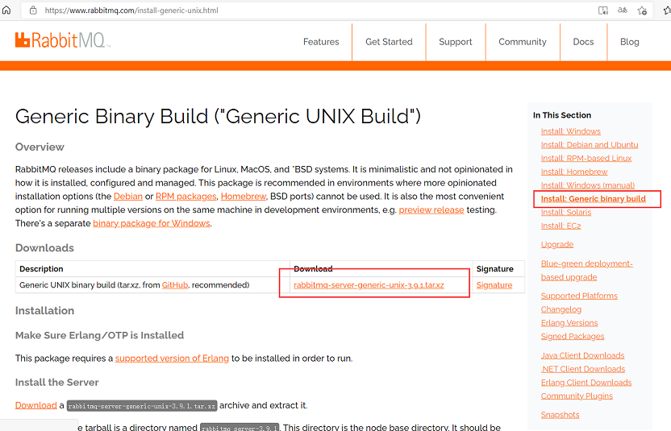This screenshot has height=431, width=671.
Task: Open the Support menu
Action: point(456,42)
